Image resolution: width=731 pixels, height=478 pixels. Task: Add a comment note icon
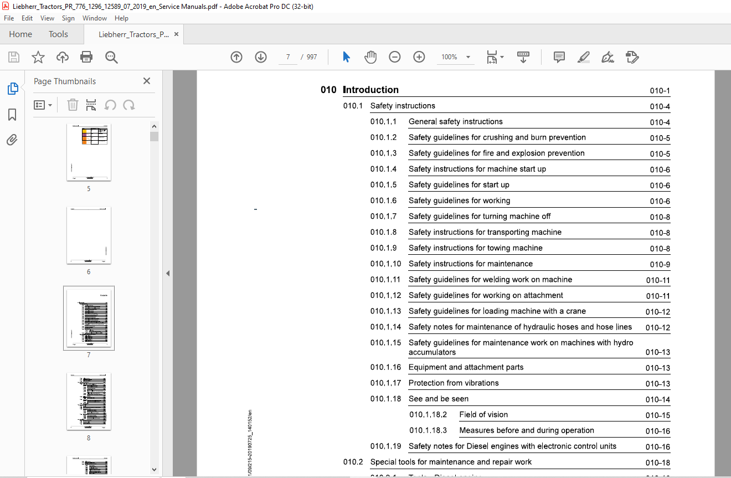(x=559, y=57)
